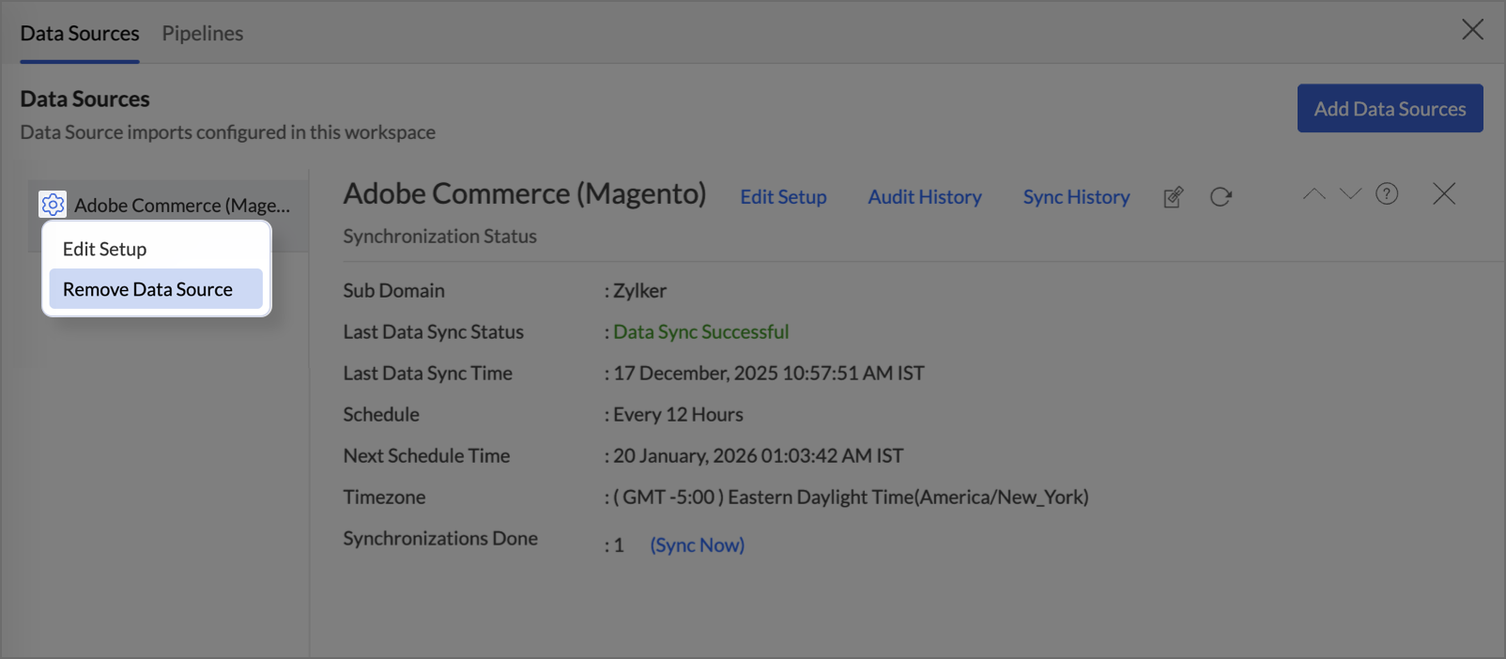
Task: View the Sync History link
Action: 1076,197
